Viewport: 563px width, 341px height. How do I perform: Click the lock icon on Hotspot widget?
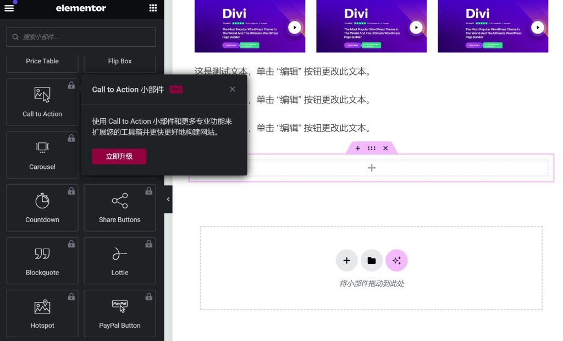71,296
